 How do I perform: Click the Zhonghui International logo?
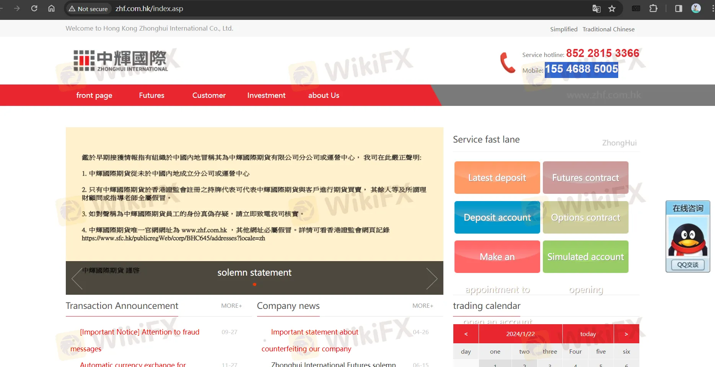pyautogui.click(x=121, y=60)
